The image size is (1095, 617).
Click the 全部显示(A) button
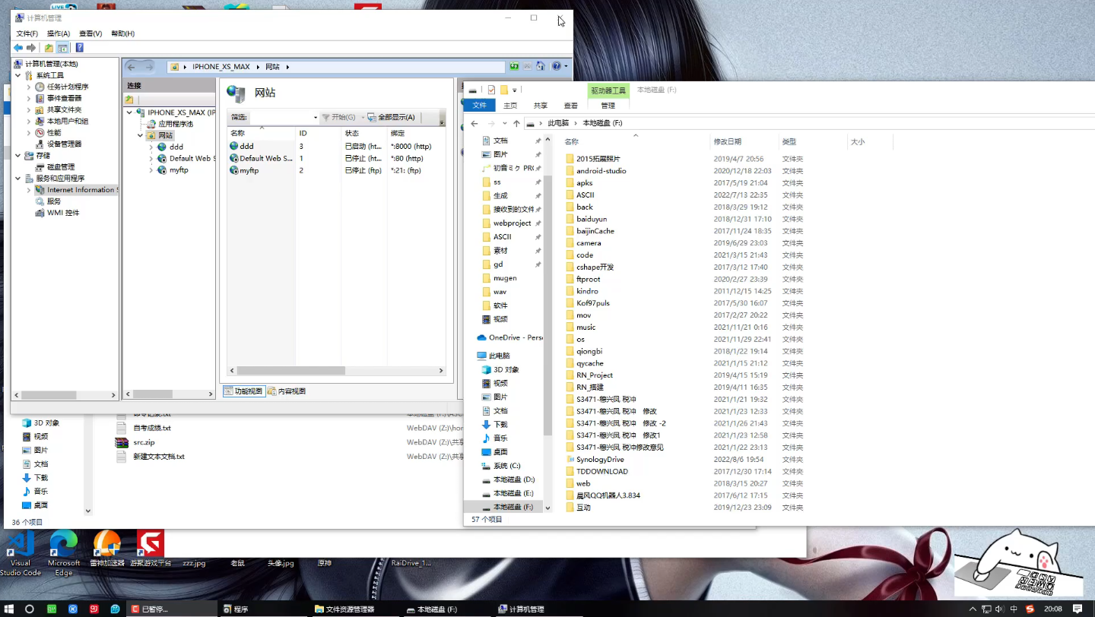coord(392,117)
